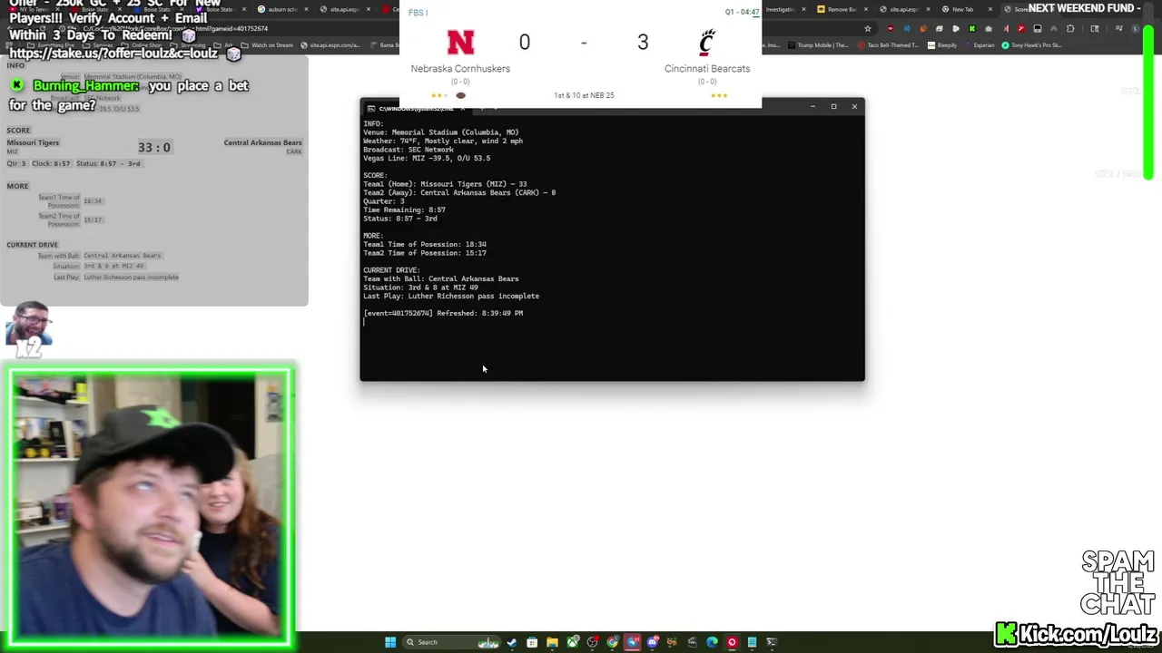Click the '33 : 0' score display
The width and height of the screenshot is (1162, 653).
(x=154, y=147)
